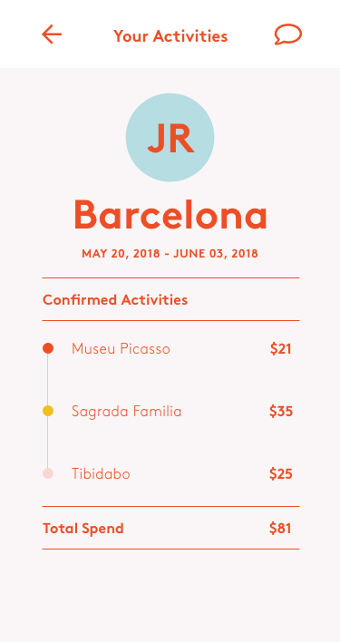
Task: Click the timeline line between Picasso and Sagrada
Action: 48,380
